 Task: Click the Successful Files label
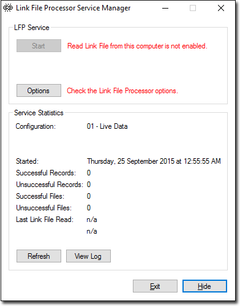coord(40,196)
